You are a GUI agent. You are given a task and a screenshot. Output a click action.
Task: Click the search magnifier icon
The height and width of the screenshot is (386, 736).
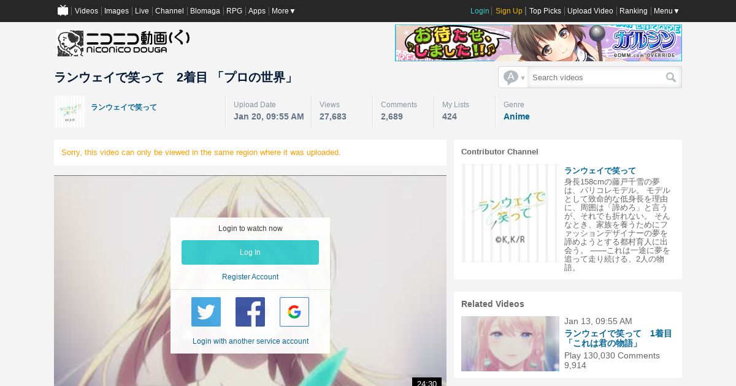click(x=671, y=77)
